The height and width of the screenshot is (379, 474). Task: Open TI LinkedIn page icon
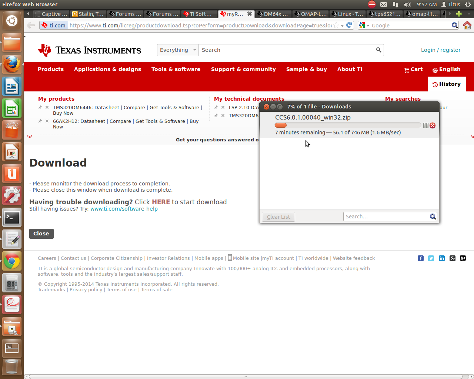coord(442,258)
